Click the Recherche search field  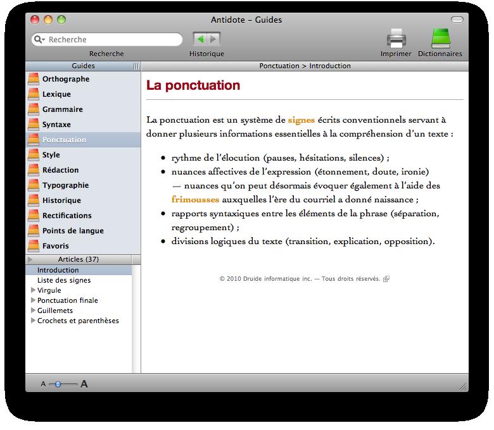(107, 39)
